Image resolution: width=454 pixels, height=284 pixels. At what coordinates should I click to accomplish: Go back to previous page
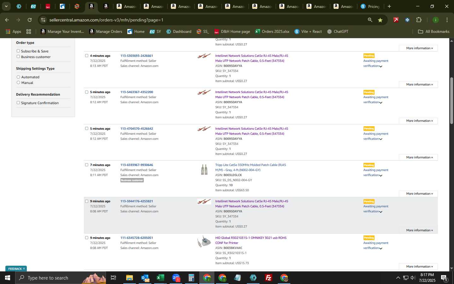7,20
